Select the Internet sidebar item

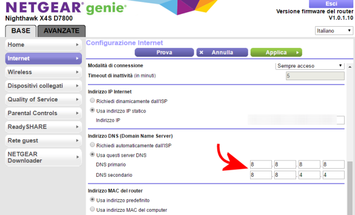pyautogui.click(x=44, y=58)
